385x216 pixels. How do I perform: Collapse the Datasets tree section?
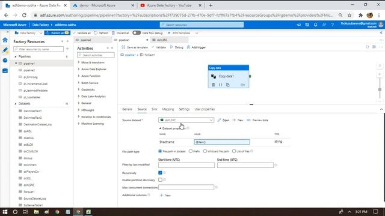point(16,104)
